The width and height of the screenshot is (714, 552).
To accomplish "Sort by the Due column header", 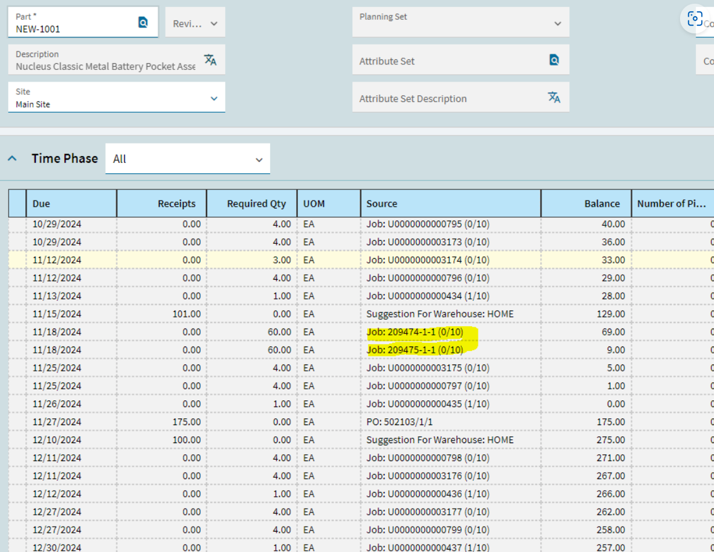I will (72, 204).
